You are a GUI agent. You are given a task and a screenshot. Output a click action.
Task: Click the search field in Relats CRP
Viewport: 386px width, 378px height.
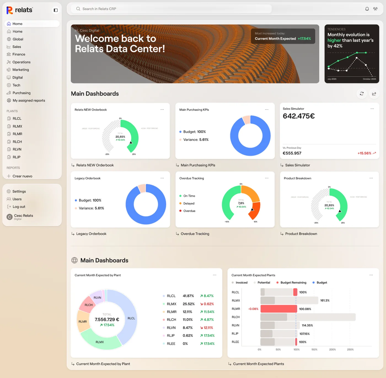tap(171, 9)
